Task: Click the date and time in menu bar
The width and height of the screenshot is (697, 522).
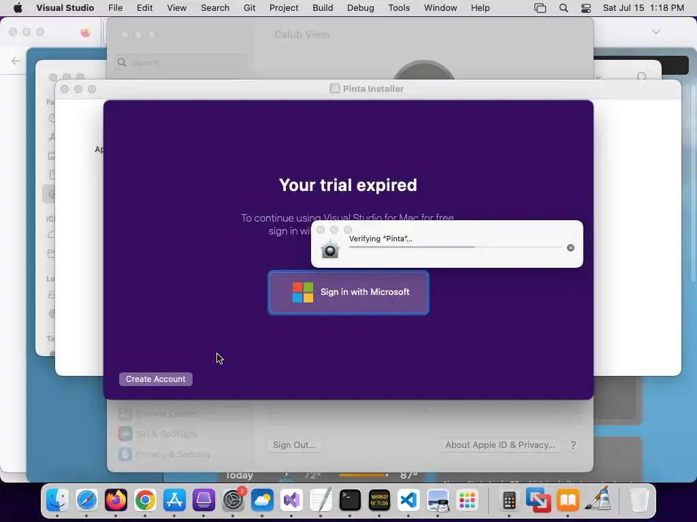Action: (643, 8)
